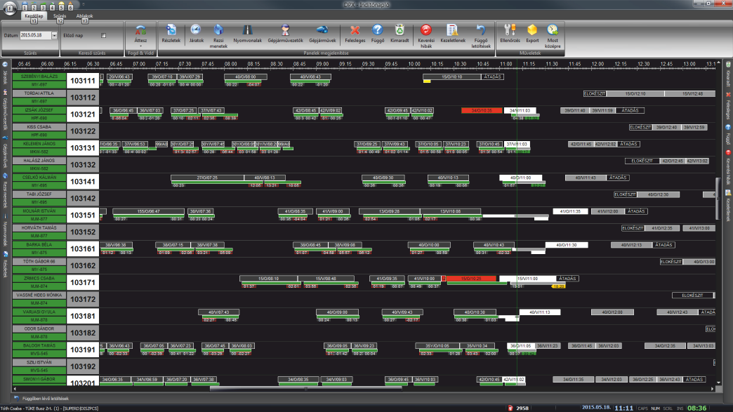Select duty number 103121
Viewport: 733px width, 412px height.
click(83, 114)
